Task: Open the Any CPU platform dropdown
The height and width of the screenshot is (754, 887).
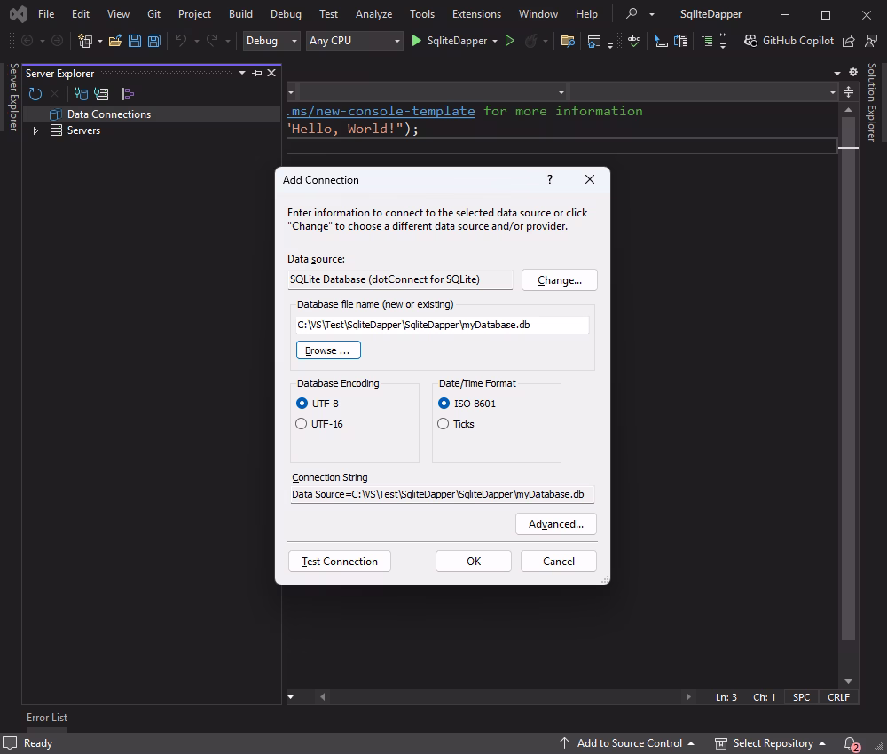Action: (399, 40)
